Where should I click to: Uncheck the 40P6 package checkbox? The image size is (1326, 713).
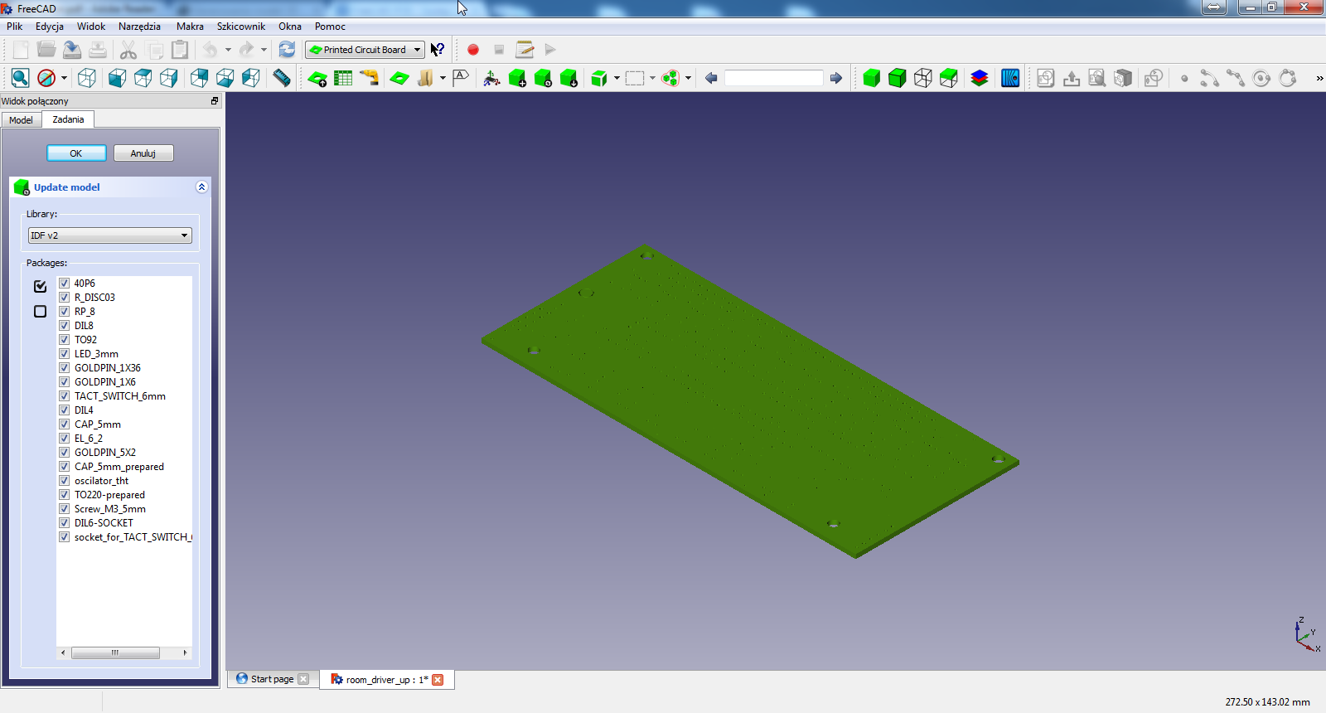[x=64, y=284]
